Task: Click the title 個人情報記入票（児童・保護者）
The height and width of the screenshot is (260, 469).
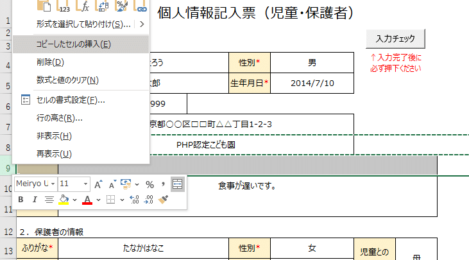Action: tap(255, 13)
